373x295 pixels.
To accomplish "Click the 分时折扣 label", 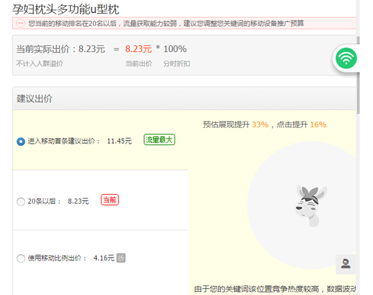I will pos(176,63).
